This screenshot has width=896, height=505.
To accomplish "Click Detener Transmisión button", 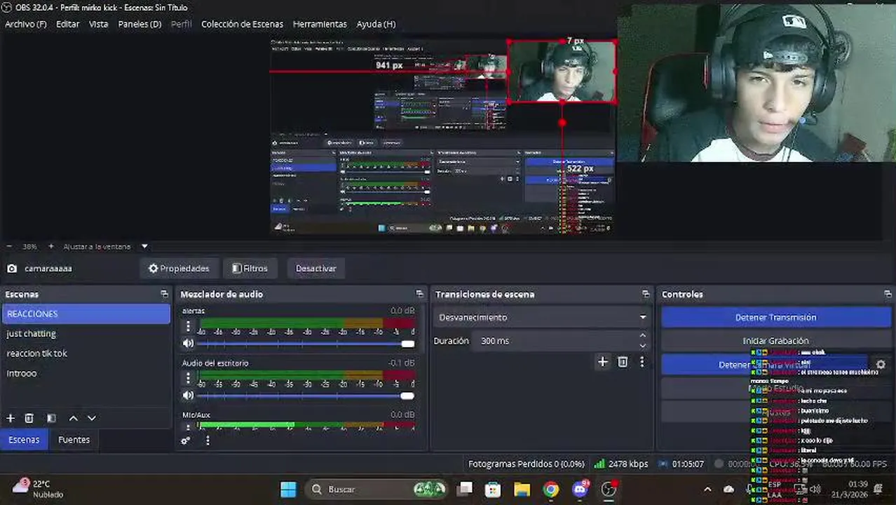I will coord(775,318).
